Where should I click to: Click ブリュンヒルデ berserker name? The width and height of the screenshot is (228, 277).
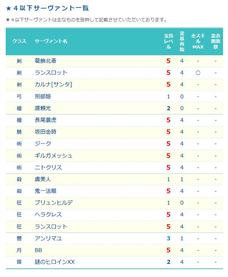coord(54,203)
